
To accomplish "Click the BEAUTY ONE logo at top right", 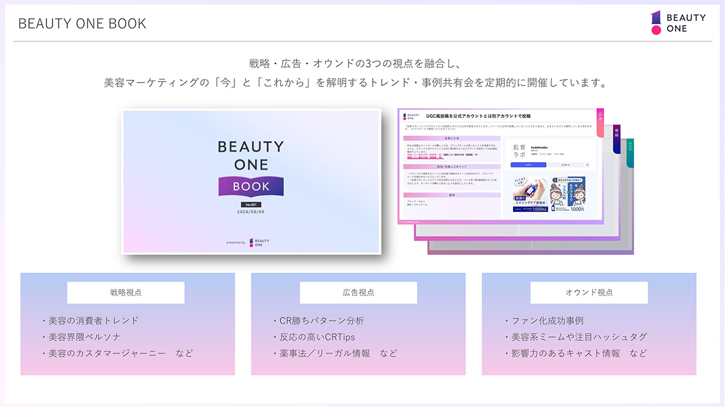I will (x=678, y=22).
